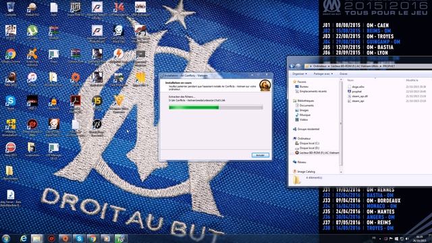Click navigation pane scroll down arrow

341,172
